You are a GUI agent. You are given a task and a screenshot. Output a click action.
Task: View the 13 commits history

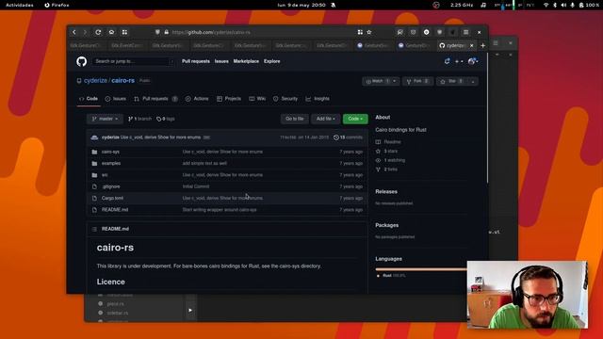348,137
